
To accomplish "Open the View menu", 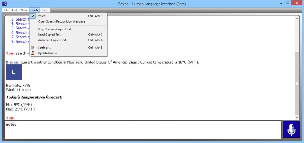I will 24,10.
